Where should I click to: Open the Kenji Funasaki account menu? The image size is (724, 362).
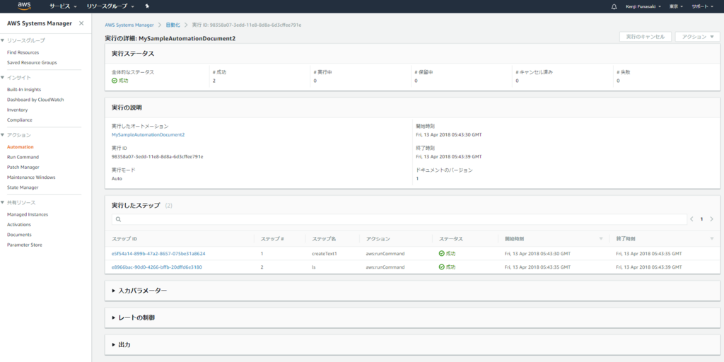tap(643, 6)
